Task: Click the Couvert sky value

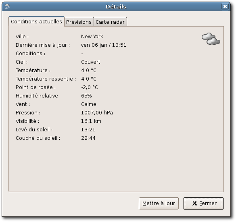Action: coord(91,62)
